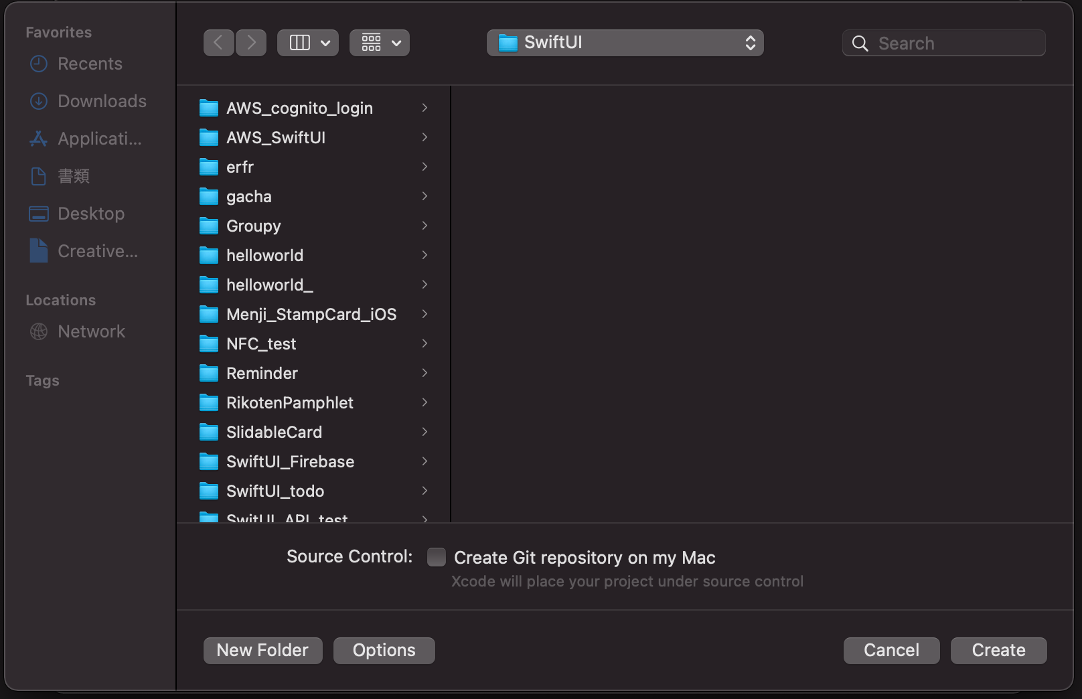The image size is (1082, 699).
Task: Click the Recents clock icon
Action: pyautogui.click(x=39, y=64)
